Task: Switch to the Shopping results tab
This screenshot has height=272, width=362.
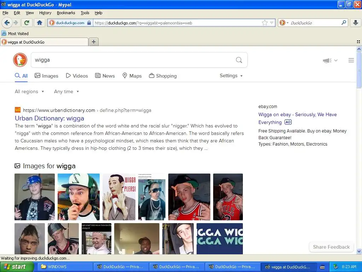Action: 163,76
